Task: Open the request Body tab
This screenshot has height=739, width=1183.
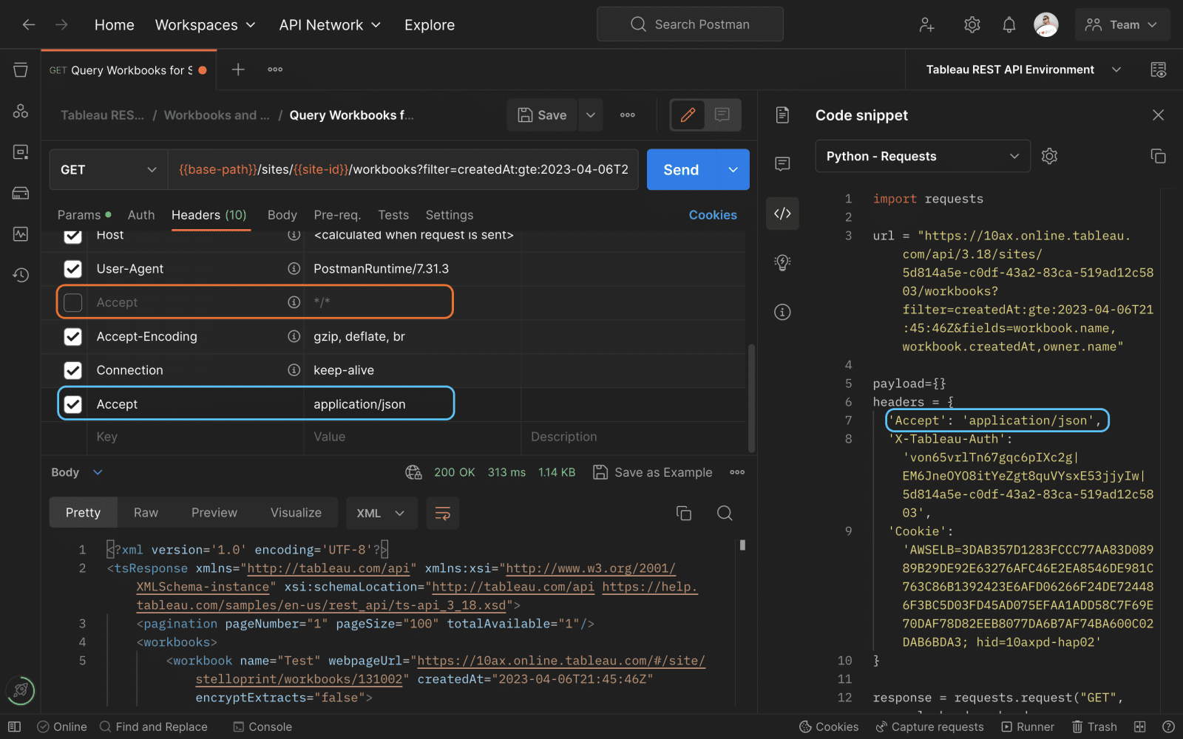Action: click(x=282, y=215)
